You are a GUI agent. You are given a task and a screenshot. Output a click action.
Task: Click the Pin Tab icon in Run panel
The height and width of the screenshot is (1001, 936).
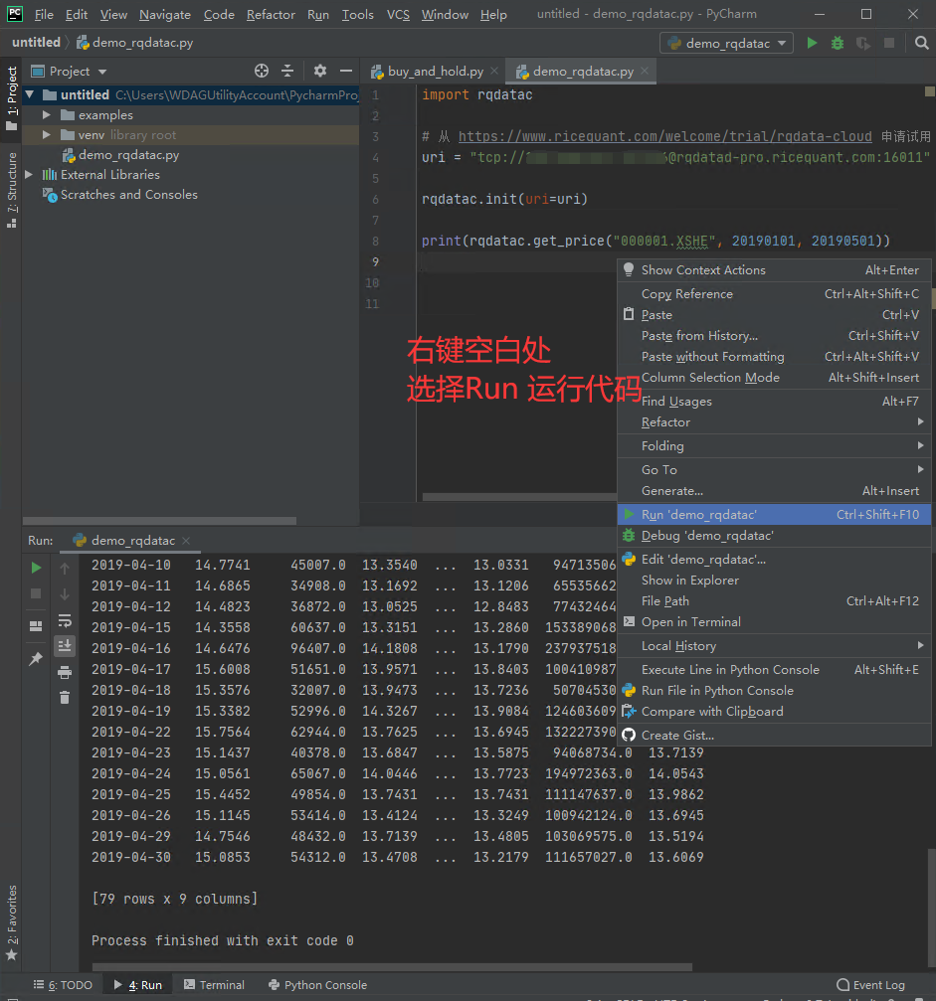[36, 659]
